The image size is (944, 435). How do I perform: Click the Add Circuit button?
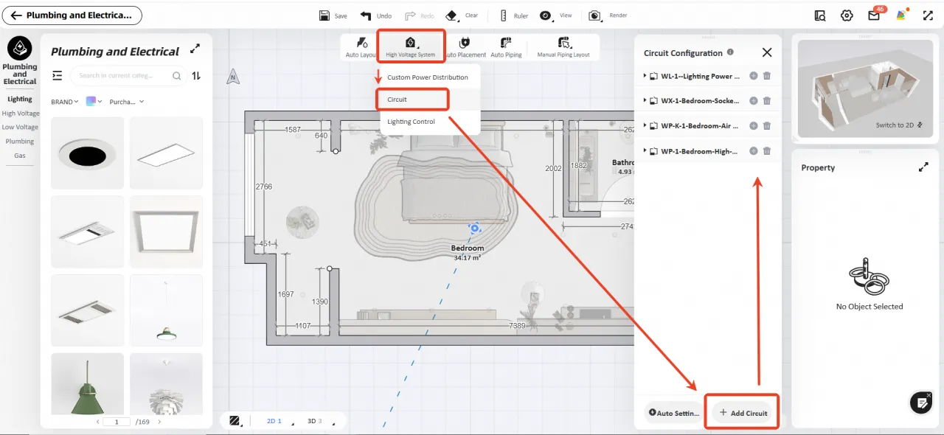coord(743,413)
